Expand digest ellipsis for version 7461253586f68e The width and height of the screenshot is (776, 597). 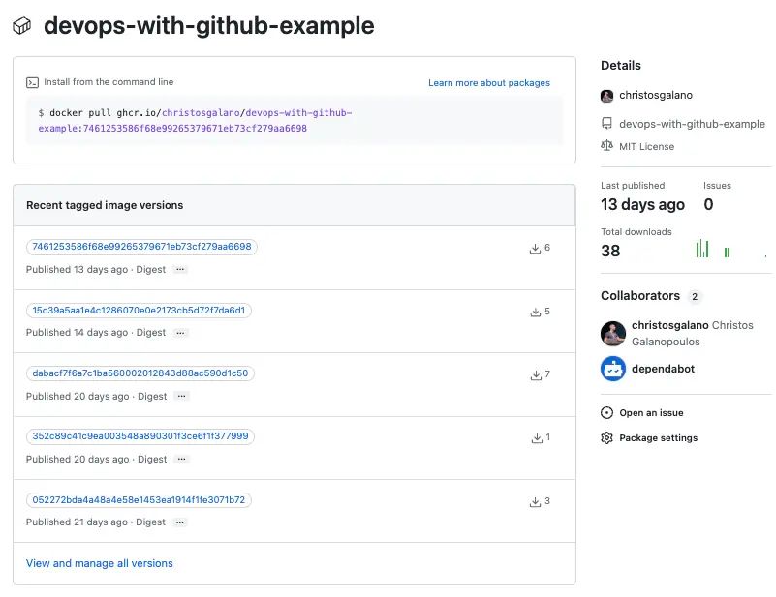pos(180,270)
